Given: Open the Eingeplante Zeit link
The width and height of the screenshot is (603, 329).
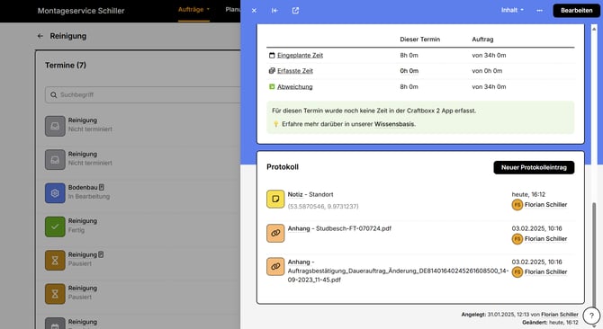Looking at the screenshot, I should 300,55.
